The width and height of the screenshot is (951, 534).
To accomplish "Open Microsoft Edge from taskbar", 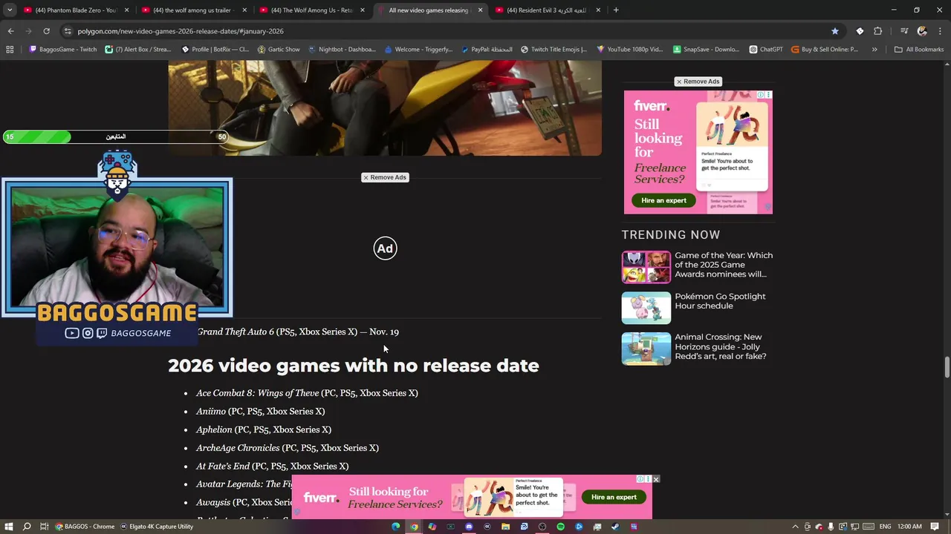I will [396, 527].
